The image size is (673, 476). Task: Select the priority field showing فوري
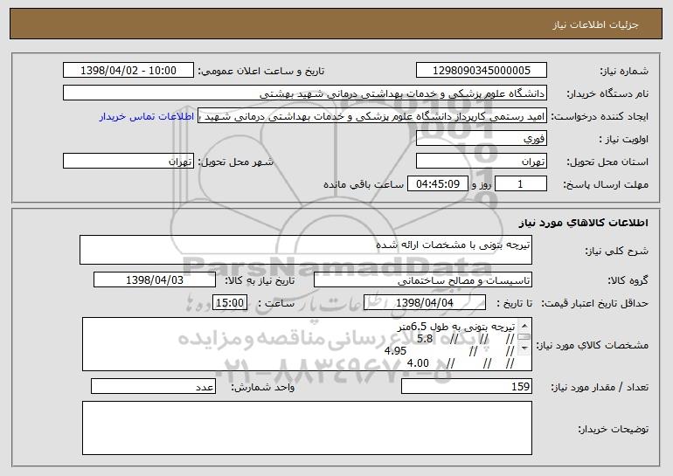pos(481,138)
